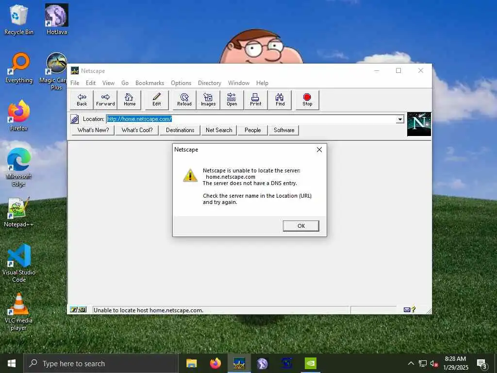Open HotJava desktop shortcut
The image size is (497, 373).
[56, 19]
